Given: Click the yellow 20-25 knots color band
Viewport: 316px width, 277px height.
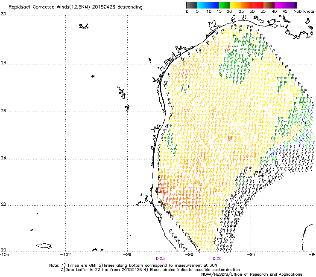Looking at the screenshot, I should pyautogui.click(x=236, y=5).
